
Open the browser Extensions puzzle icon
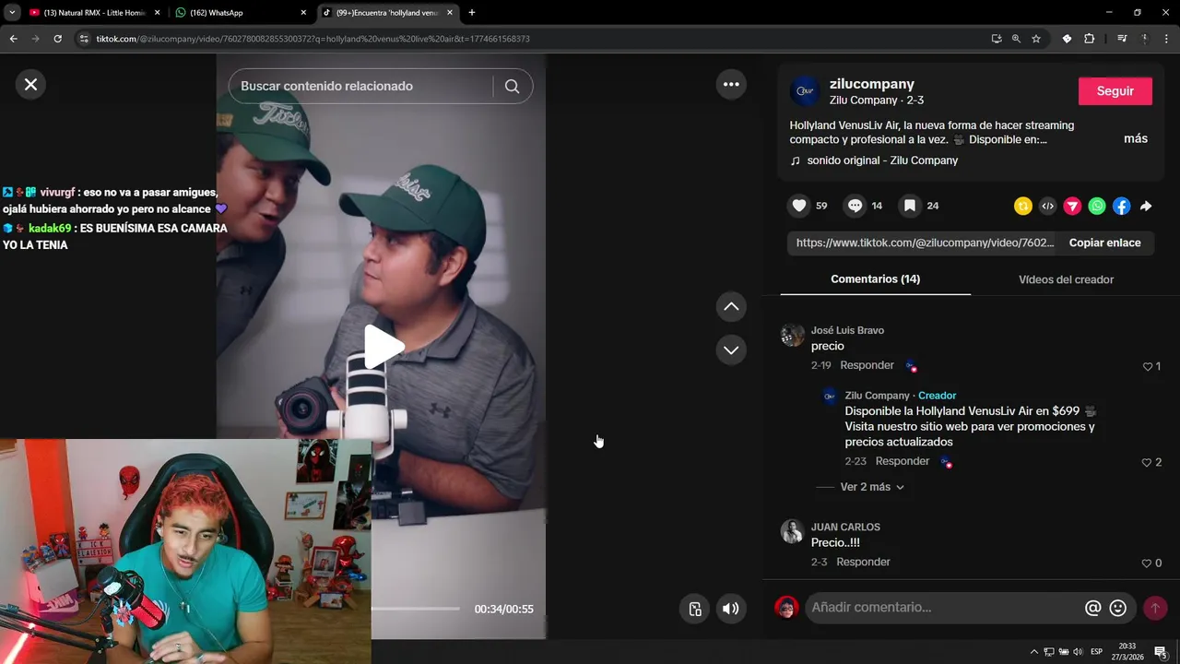(x=1089, y=39)
